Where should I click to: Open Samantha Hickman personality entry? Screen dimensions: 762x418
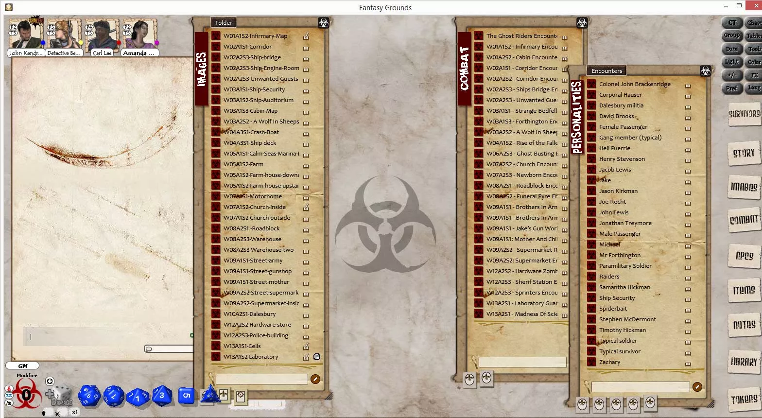pyautogui.click(x=624, y=287)
